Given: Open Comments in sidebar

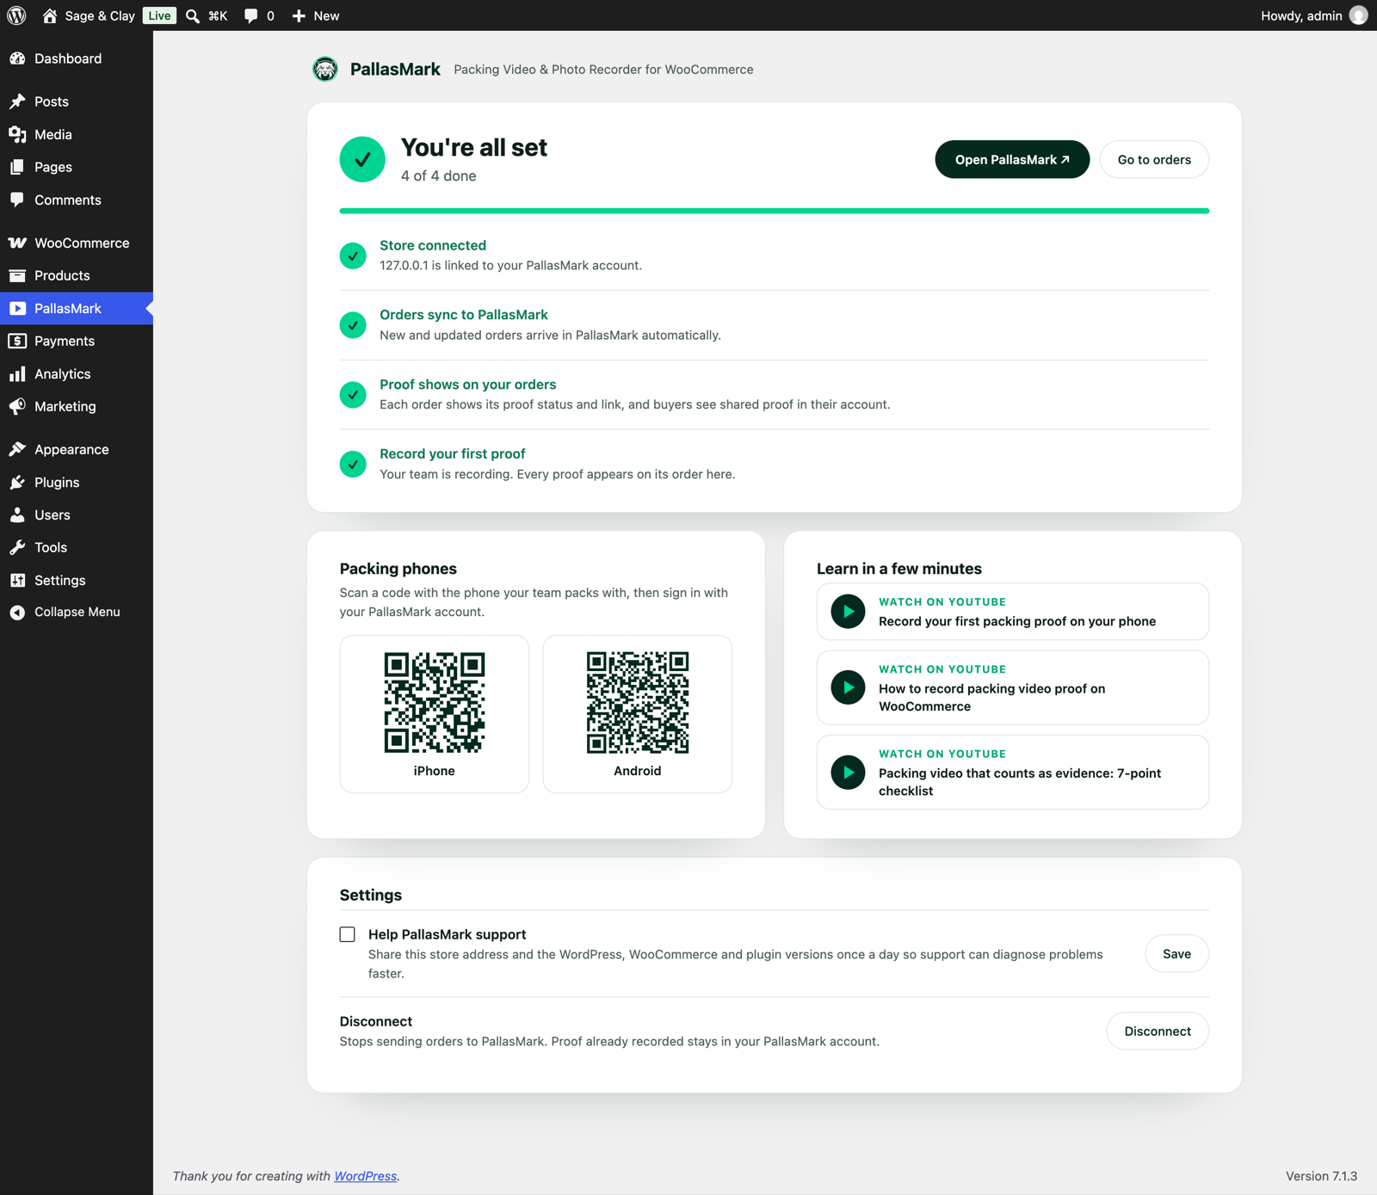Looking at the screenshot, I should point(77,200).
